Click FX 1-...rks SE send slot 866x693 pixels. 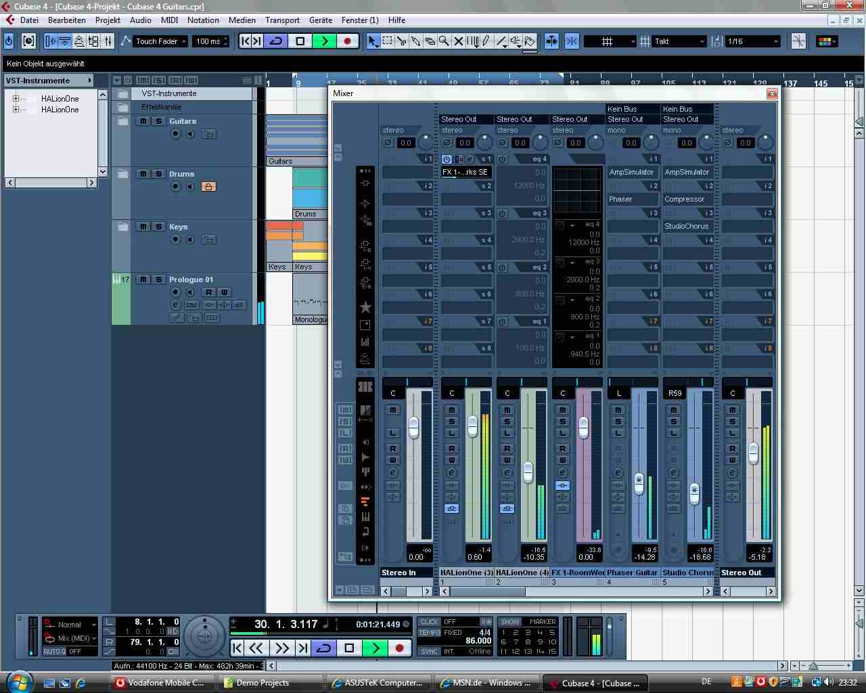[466, 172]
